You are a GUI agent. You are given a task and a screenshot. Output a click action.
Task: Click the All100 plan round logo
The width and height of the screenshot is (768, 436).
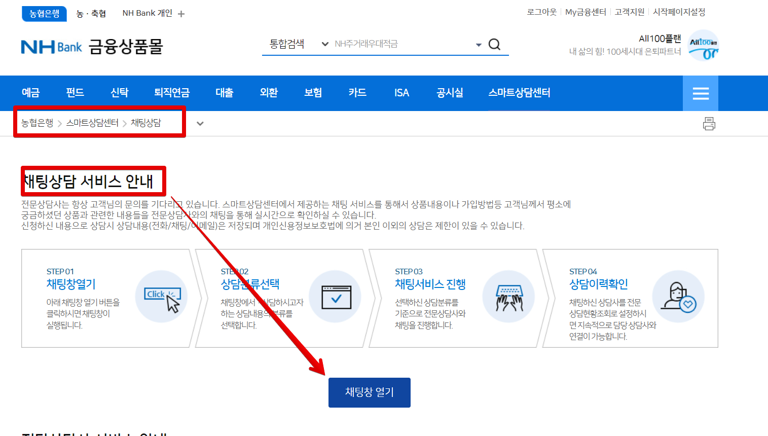point(704,46)
